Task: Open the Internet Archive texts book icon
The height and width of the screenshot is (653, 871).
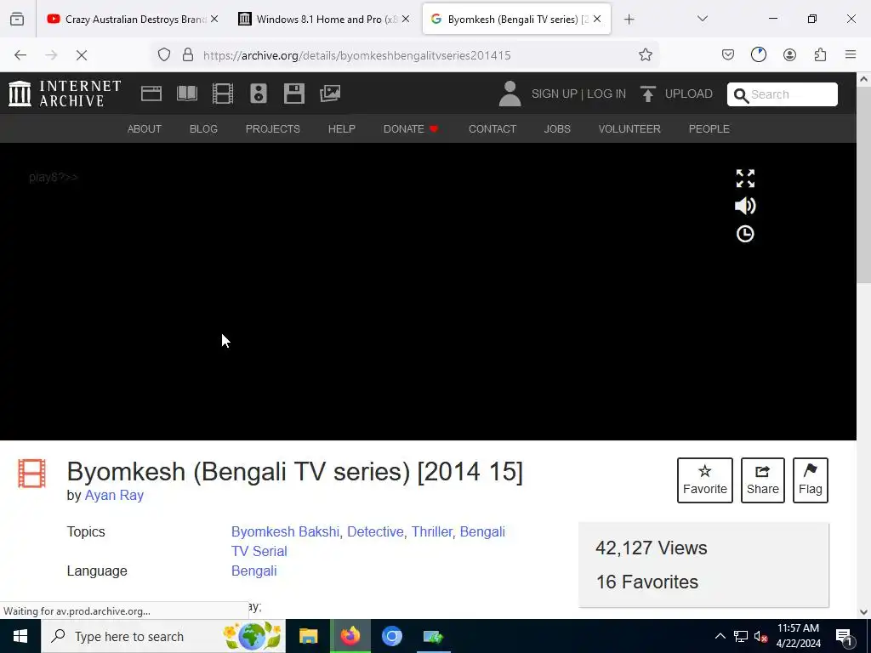Action: pyautogui.click(x=187, y=94)
